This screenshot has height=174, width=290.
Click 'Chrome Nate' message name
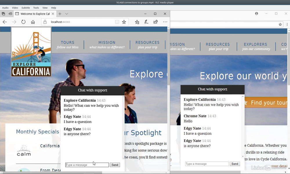[x=195, y=116]
